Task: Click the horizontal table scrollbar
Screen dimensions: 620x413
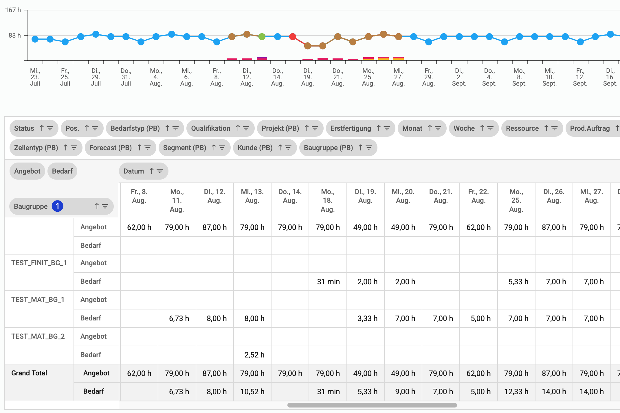Action: [372, 405]
